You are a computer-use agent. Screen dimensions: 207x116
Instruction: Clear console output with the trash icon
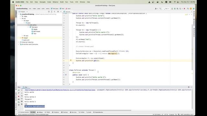coord(22,104)
